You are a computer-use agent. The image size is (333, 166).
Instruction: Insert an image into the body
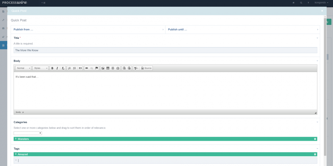(x=103, y=68)
